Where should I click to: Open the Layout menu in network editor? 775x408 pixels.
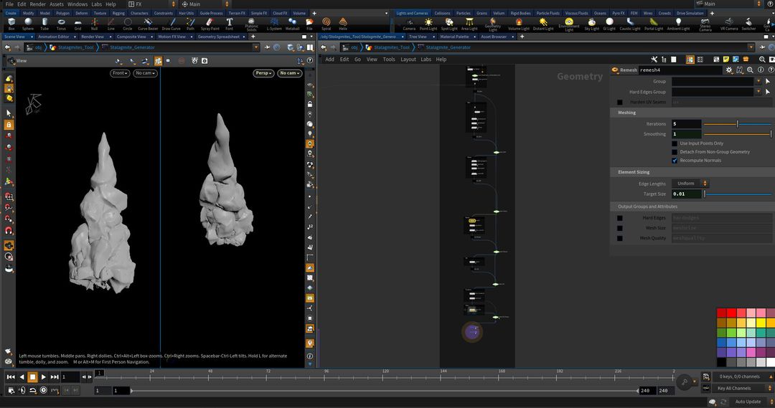tap(408, 60)
